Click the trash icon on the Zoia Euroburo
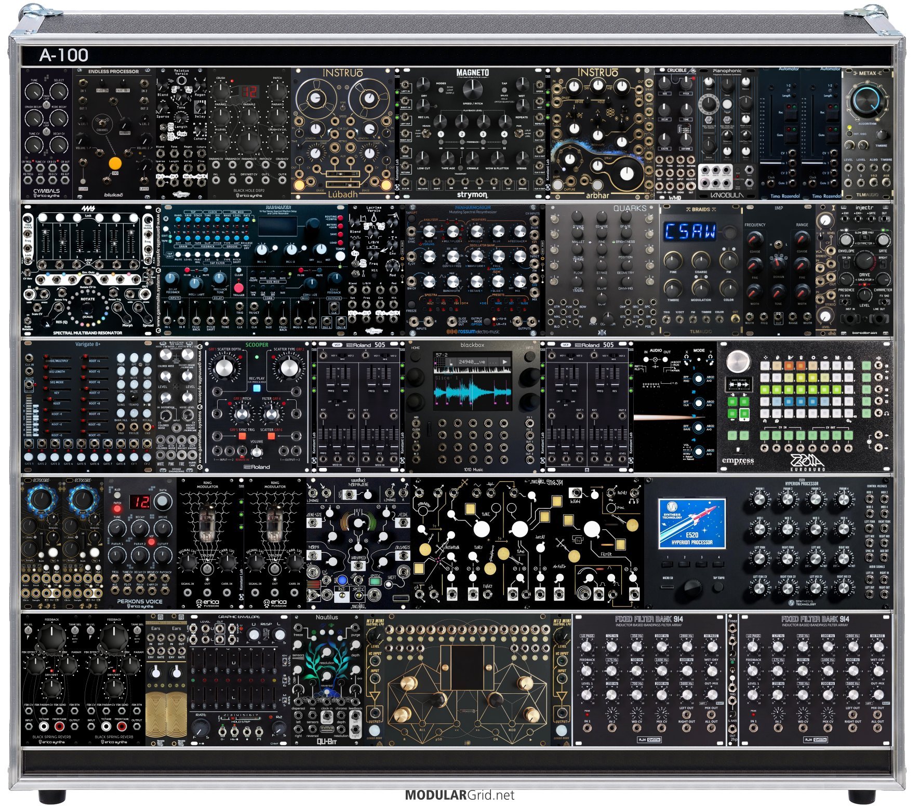920x806 pixels. [x=801, y=358]
